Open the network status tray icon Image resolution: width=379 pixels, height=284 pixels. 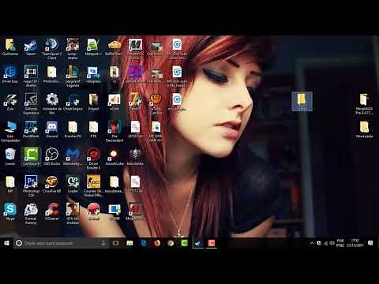[325, 243]
